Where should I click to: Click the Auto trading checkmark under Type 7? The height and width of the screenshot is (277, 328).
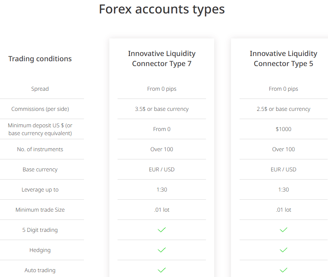point(162,270)
